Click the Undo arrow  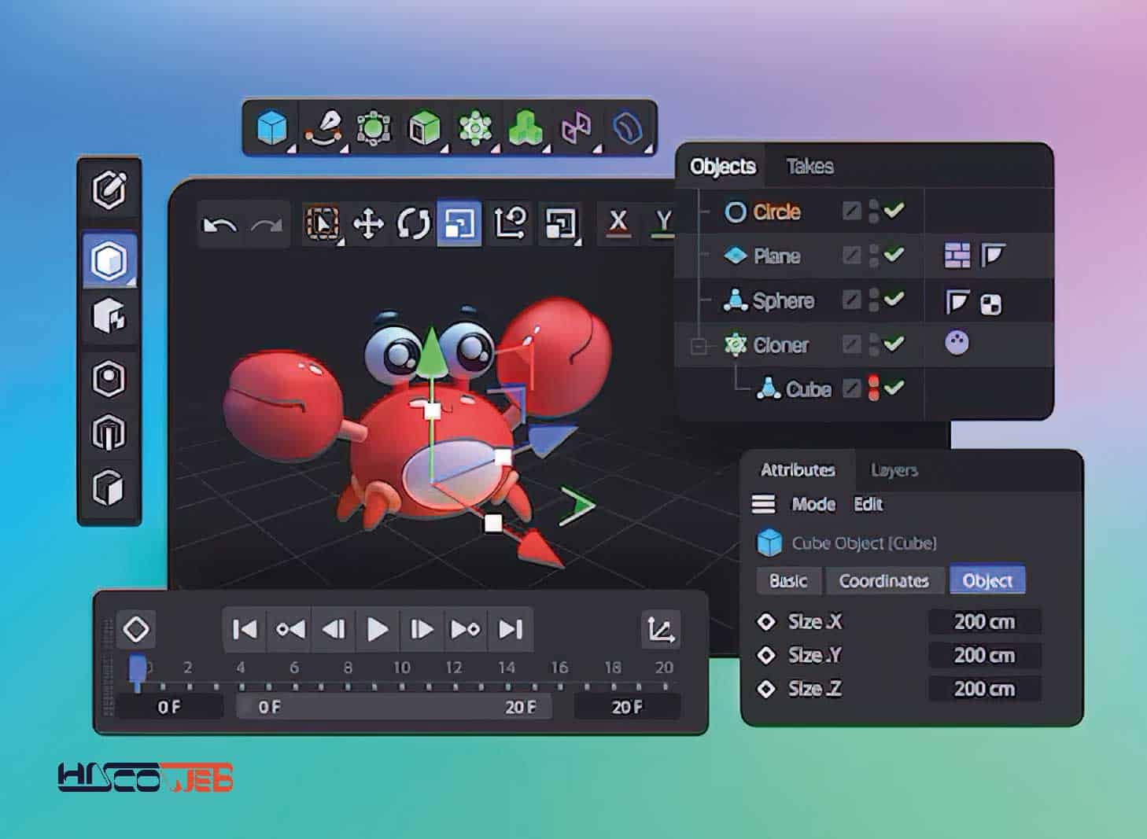[219, 226]
